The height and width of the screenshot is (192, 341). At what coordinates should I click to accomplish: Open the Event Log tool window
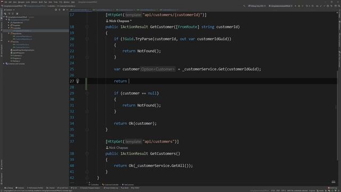(x=332, y=188)
